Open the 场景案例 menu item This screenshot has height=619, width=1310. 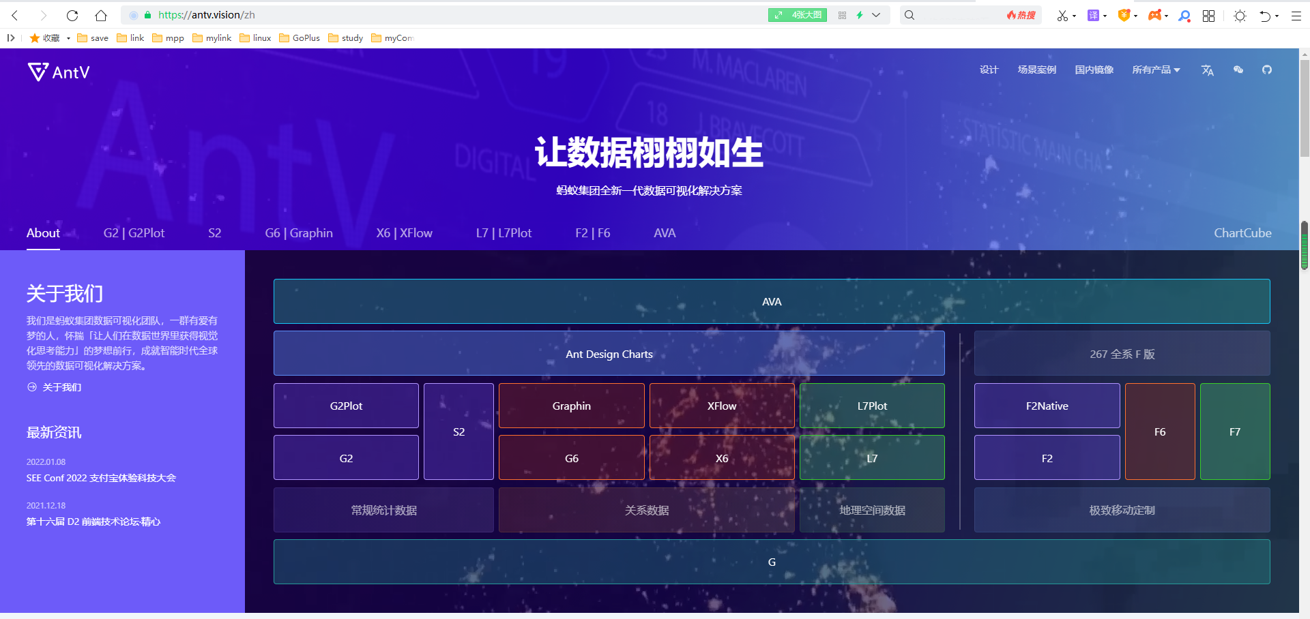click(1036, 70)
